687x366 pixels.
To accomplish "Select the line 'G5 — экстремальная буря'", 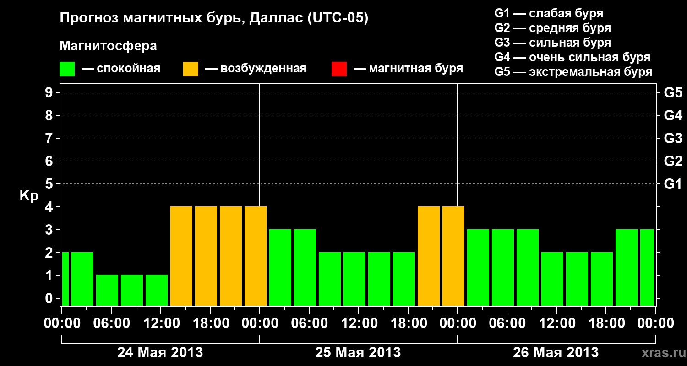I will pyautogui.click(x=573, y=72).
